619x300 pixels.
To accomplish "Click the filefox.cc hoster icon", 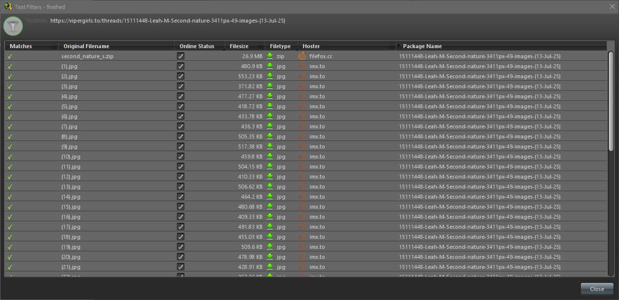I will point(302,56).
